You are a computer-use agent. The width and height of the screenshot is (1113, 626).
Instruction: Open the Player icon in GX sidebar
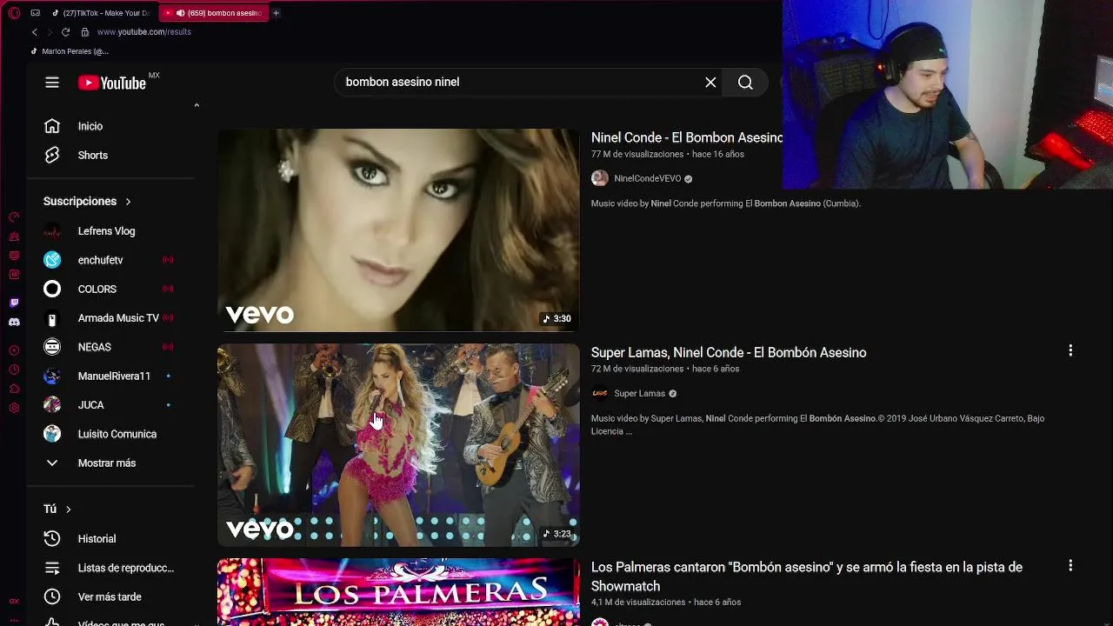click(14, 350)
